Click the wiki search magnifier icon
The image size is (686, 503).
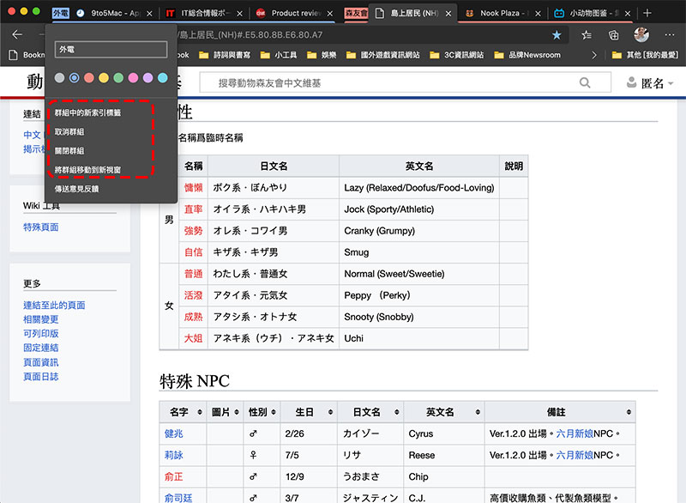pos(585,83)
